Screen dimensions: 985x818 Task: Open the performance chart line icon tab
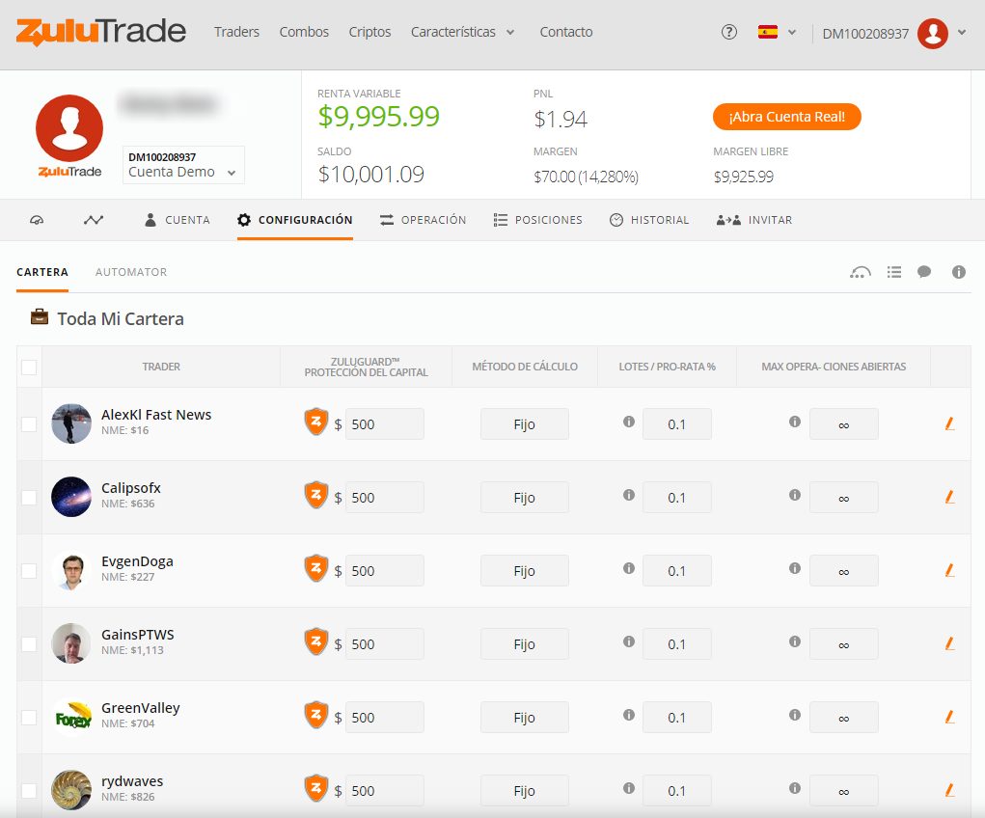pyautogui.click(x=94, y=220)
